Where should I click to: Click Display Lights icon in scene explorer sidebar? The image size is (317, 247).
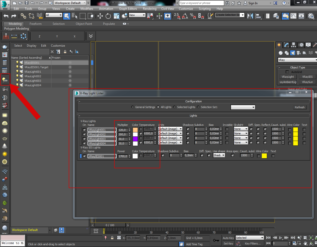[x=5, y=80]
